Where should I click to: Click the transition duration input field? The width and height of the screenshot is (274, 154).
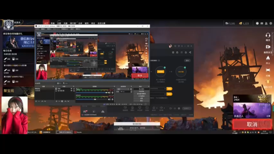click(x=125, y=91)
